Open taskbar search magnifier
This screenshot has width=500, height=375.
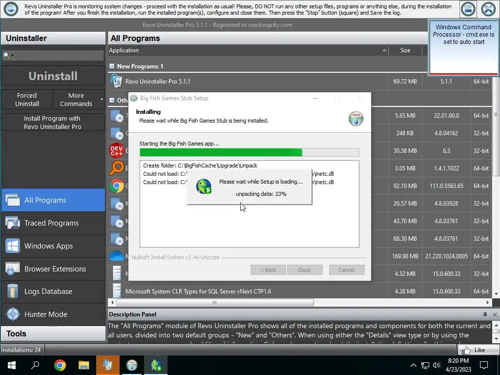pyautogui.click(x=35, y=365)
